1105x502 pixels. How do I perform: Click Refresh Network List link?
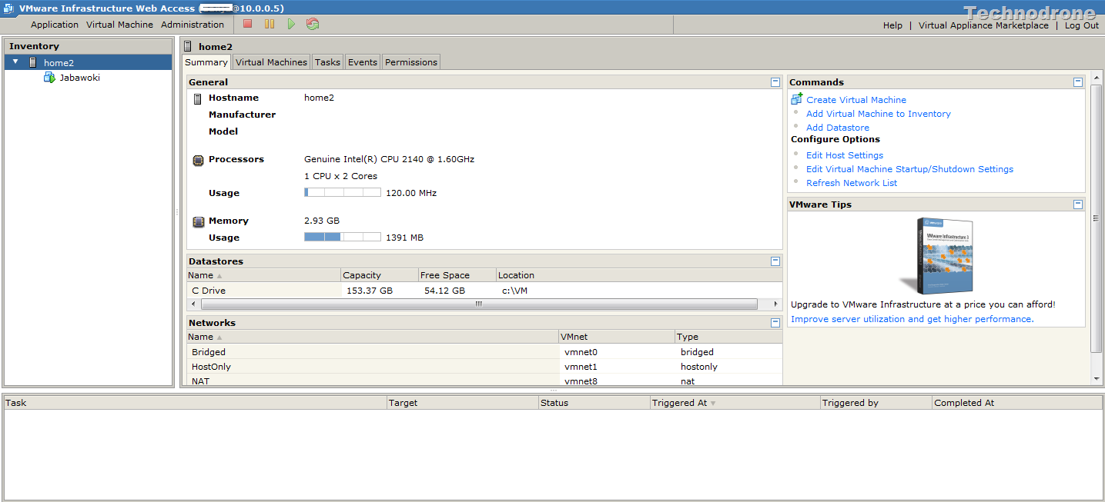(x=852, y=183)
